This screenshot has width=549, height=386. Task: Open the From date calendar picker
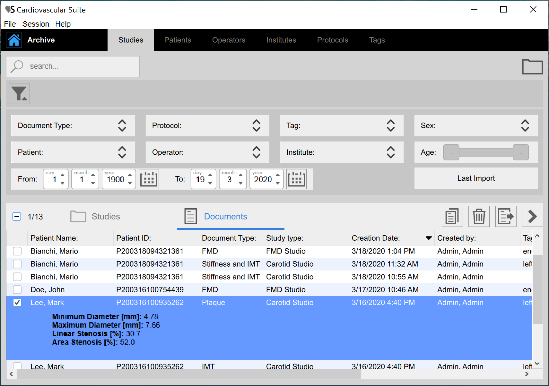coord(149,179)
